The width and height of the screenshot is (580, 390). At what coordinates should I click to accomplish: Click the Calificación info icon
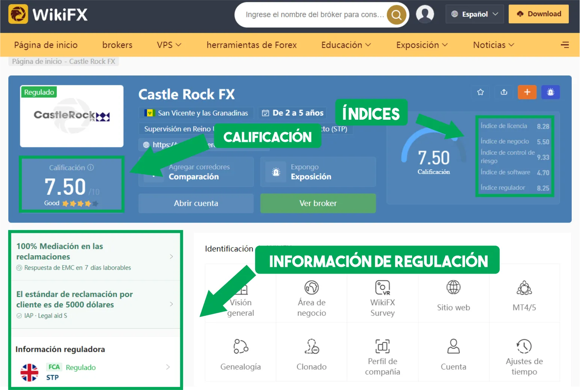coord(91,167)
